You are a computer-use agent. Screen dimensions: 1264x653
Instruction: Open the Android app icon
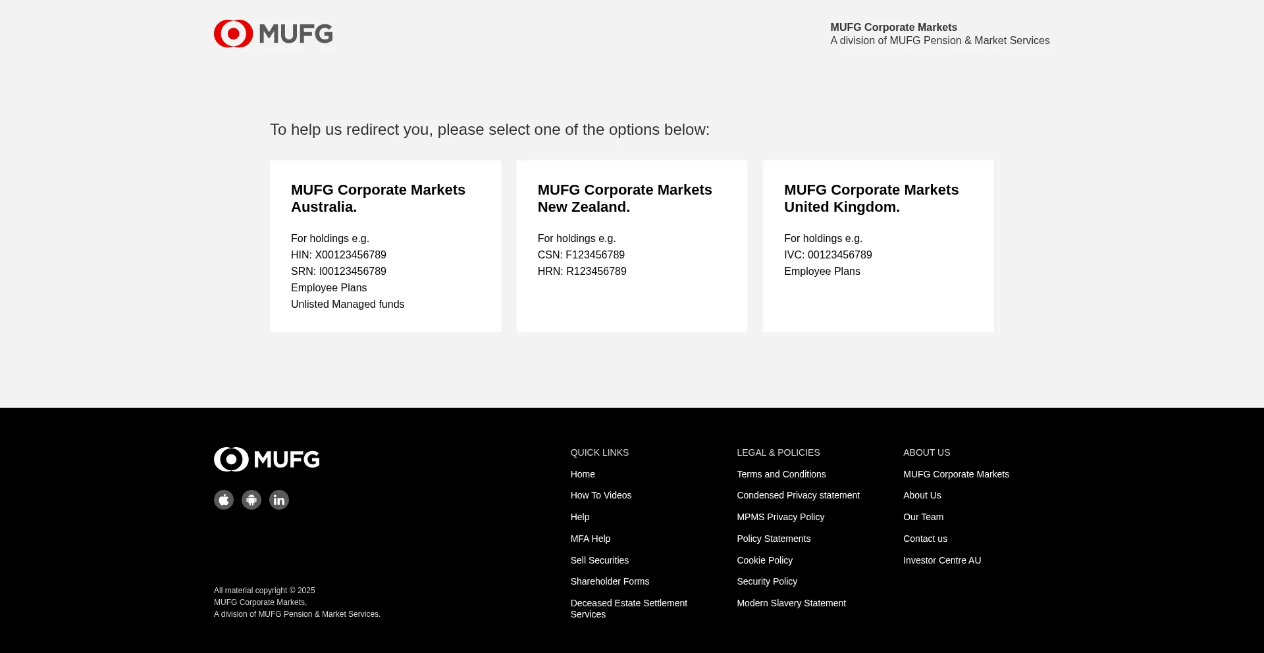tap(251, 500)
